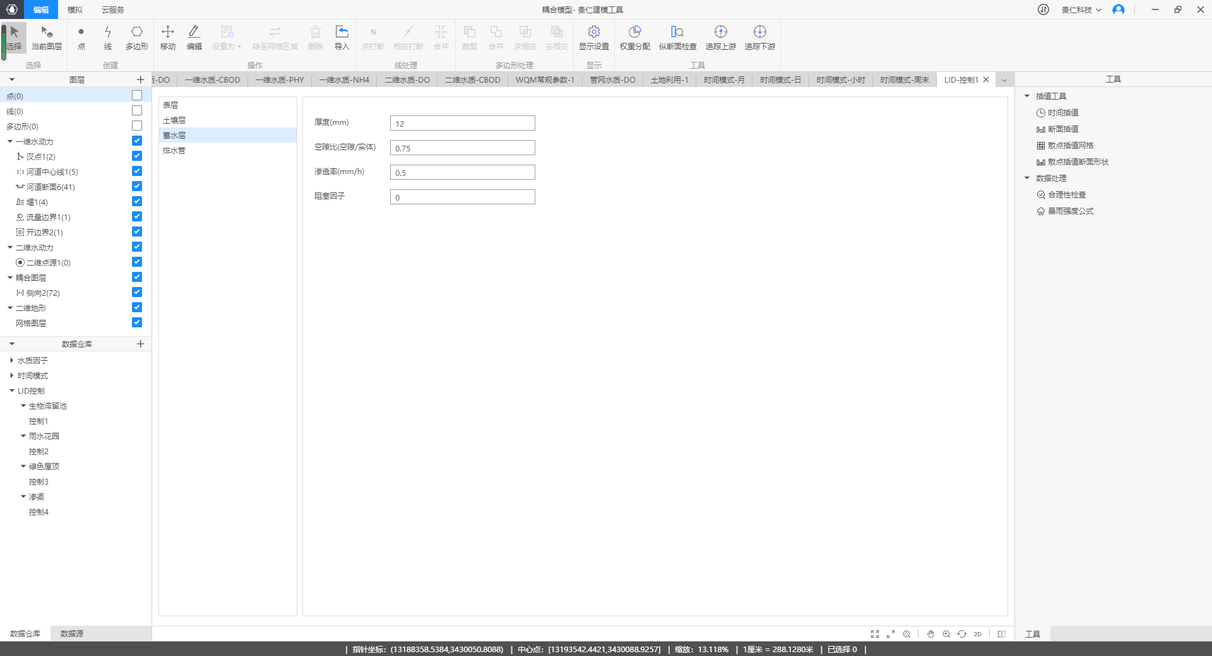
Task: Open 暴雨强度公式 tool
Action: (x=1065, y=211)
